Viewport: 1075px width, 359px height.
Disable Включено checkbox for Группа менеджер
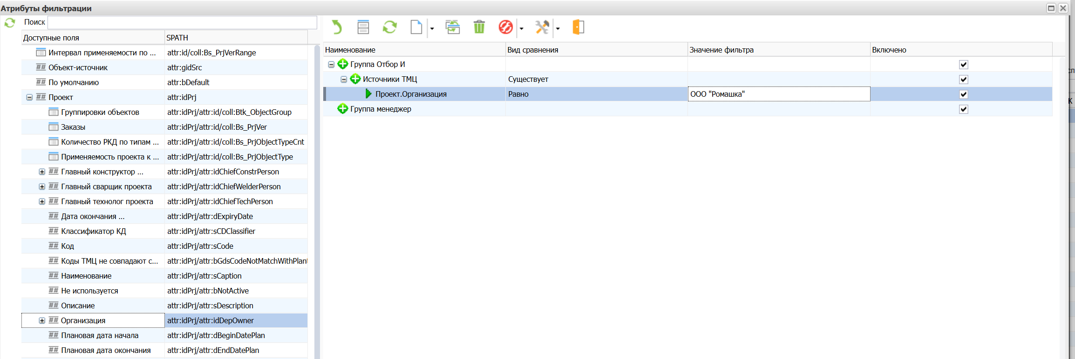tap(964, 109)
